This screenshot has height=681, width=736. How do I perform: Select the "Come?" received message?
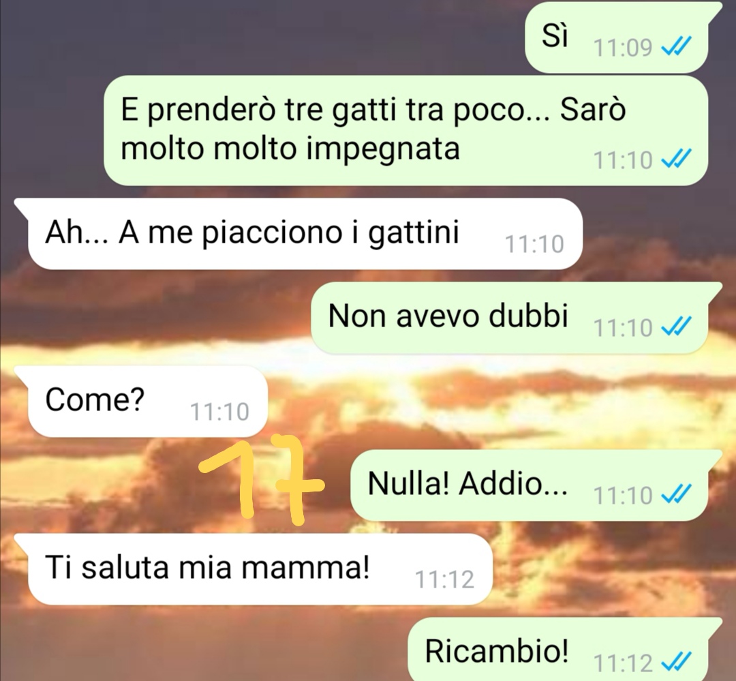click(x=141, y=402)
